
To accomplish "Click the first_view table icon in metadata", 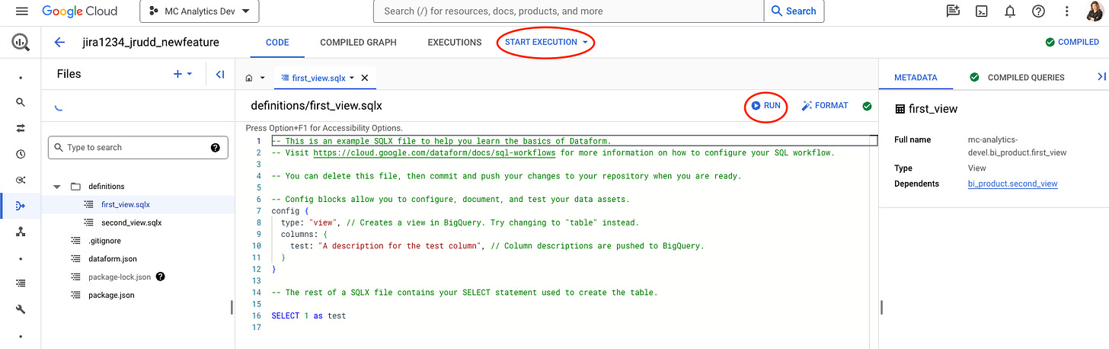I will 900,109.
